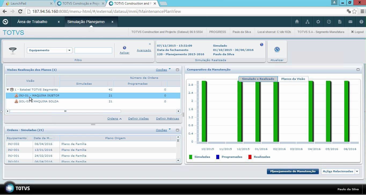
Task: Click the Equipamento column header
Action: click(x=17, y=138)
